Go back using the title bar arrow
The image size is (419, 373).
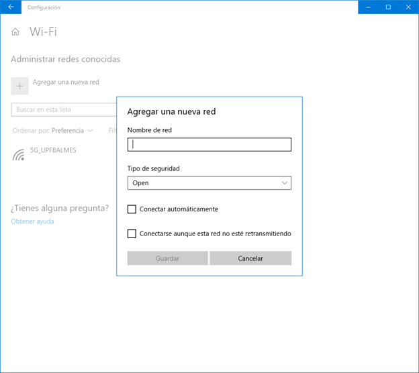coord(11,7)
